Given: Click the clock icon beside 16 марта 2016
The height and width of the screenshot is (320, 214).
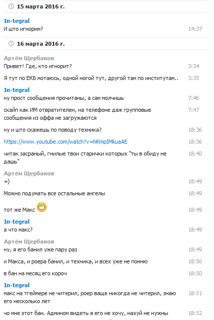Looking at the screenshot, I should pos(11,43).
